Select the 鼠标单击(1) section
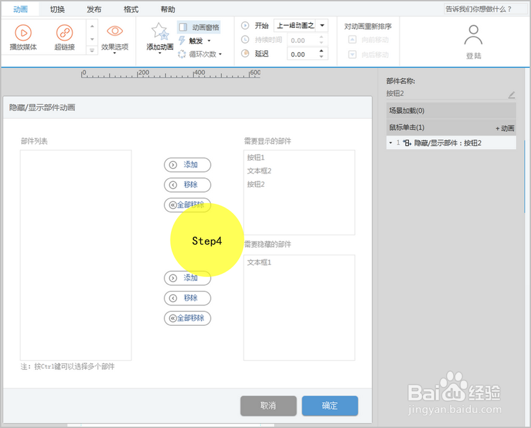531x428 pixels. click(x=441, y=127)
